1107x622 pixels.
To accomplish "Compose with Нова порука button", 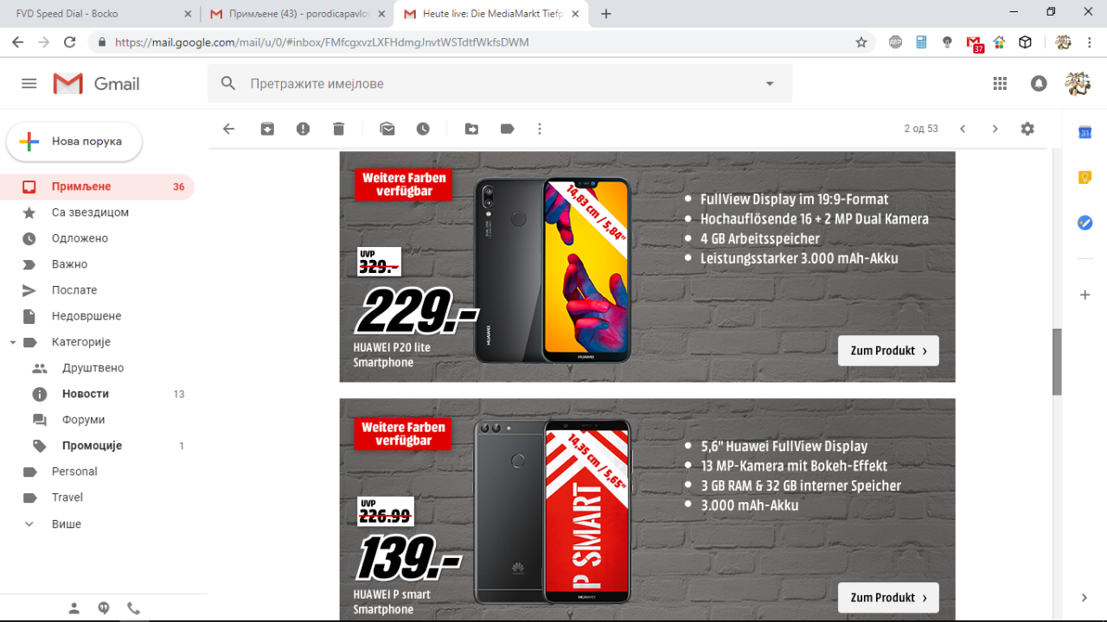I will tap(74, 142).
